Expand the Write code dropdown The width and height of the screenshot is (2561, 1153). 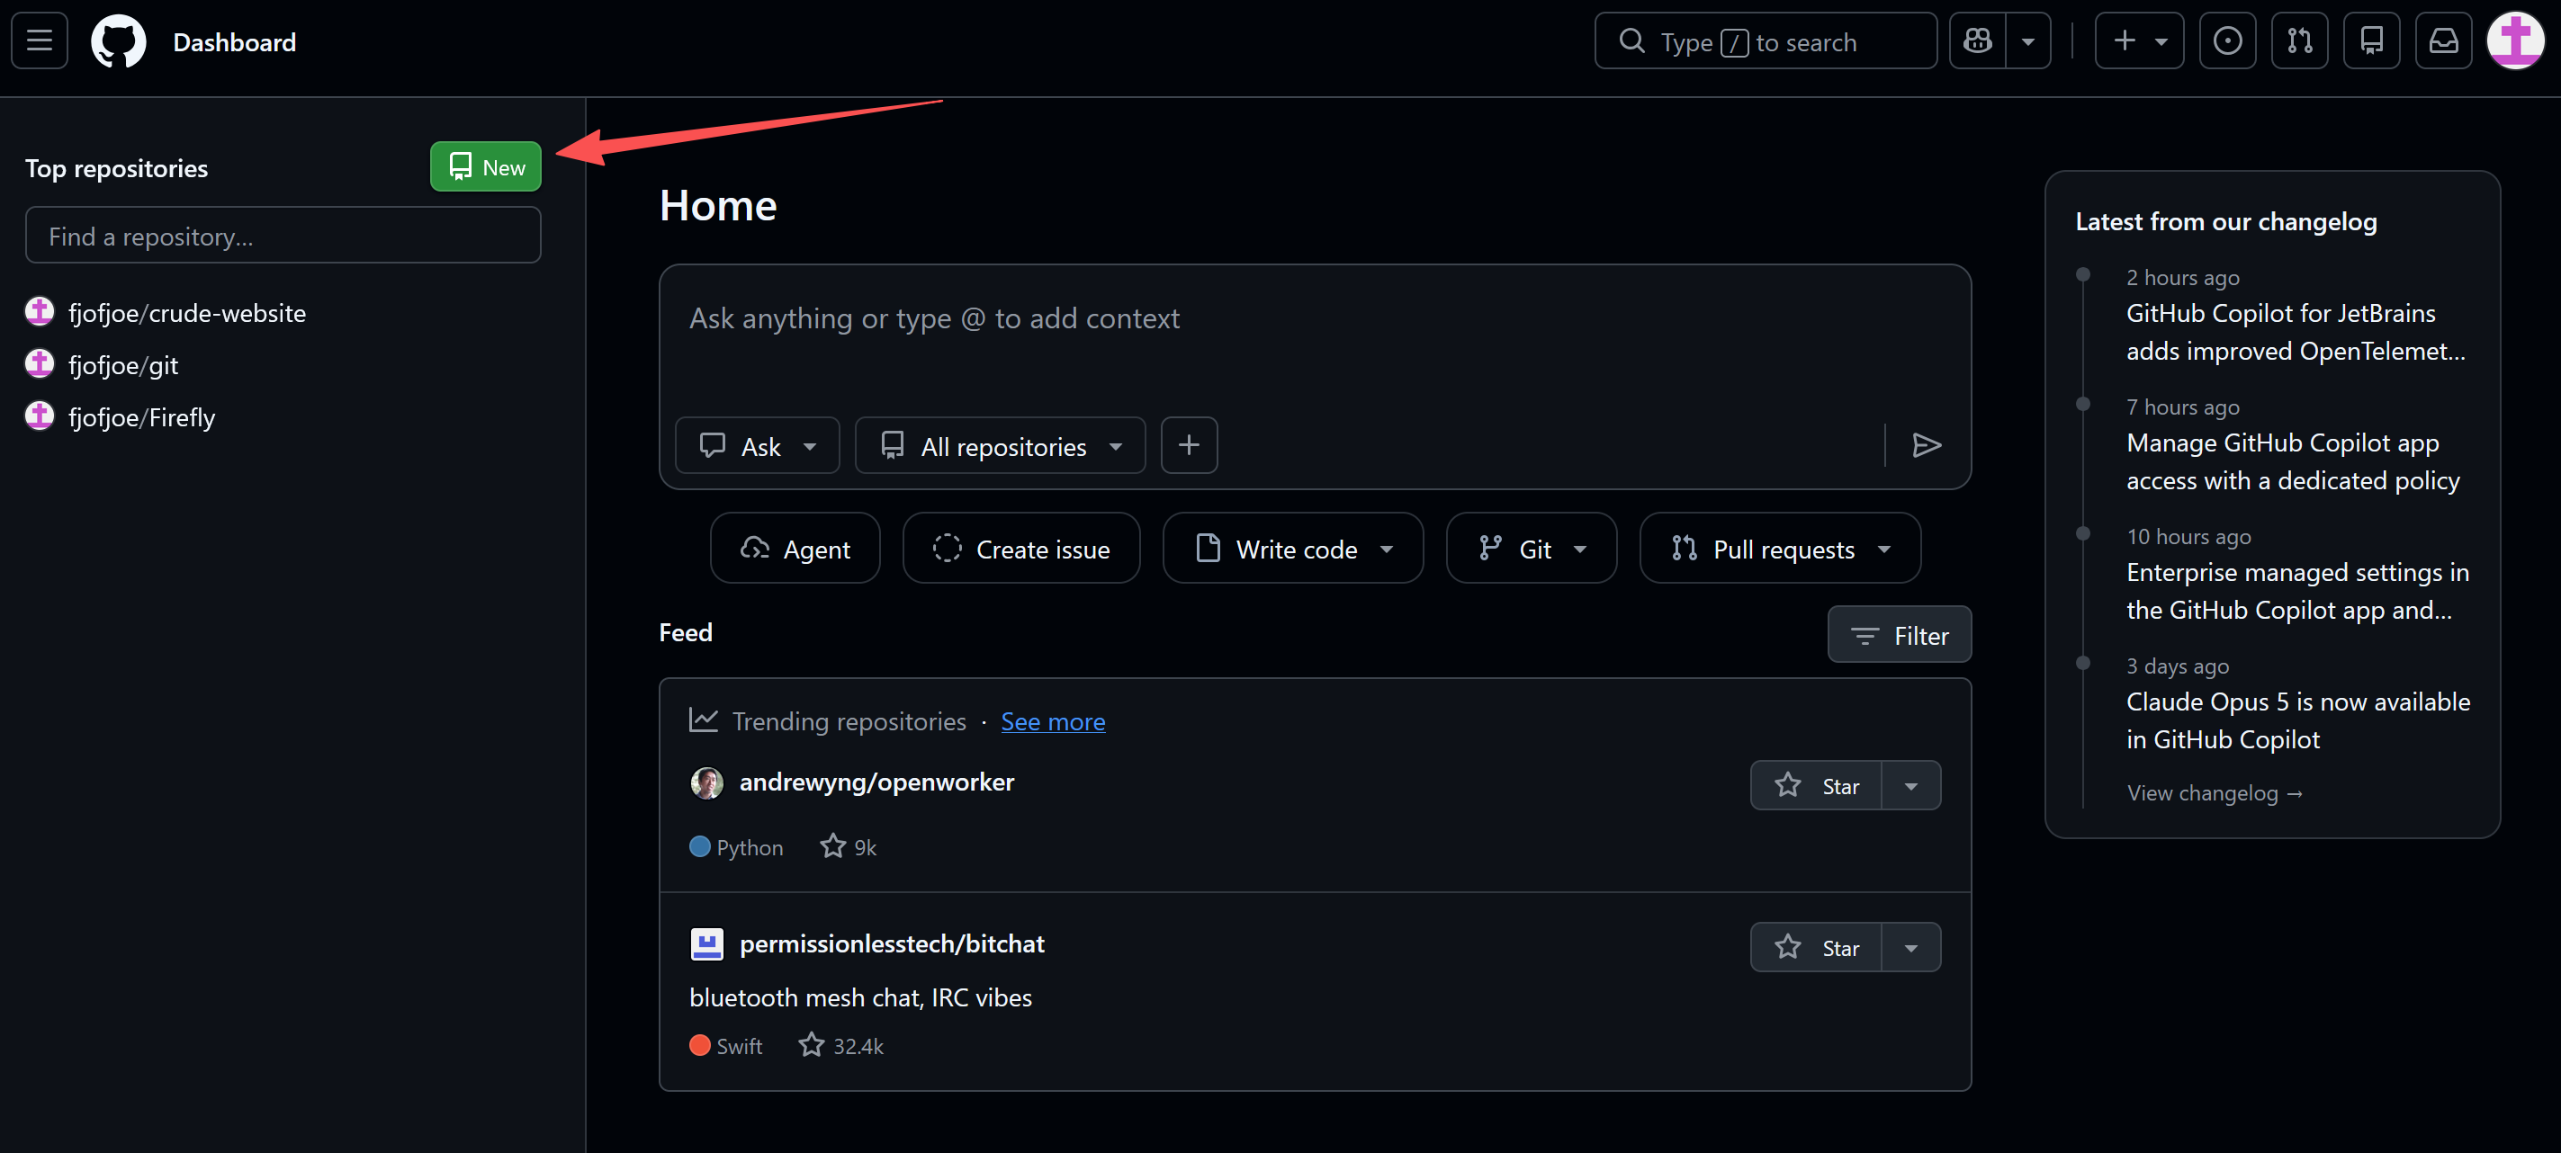1293,548
